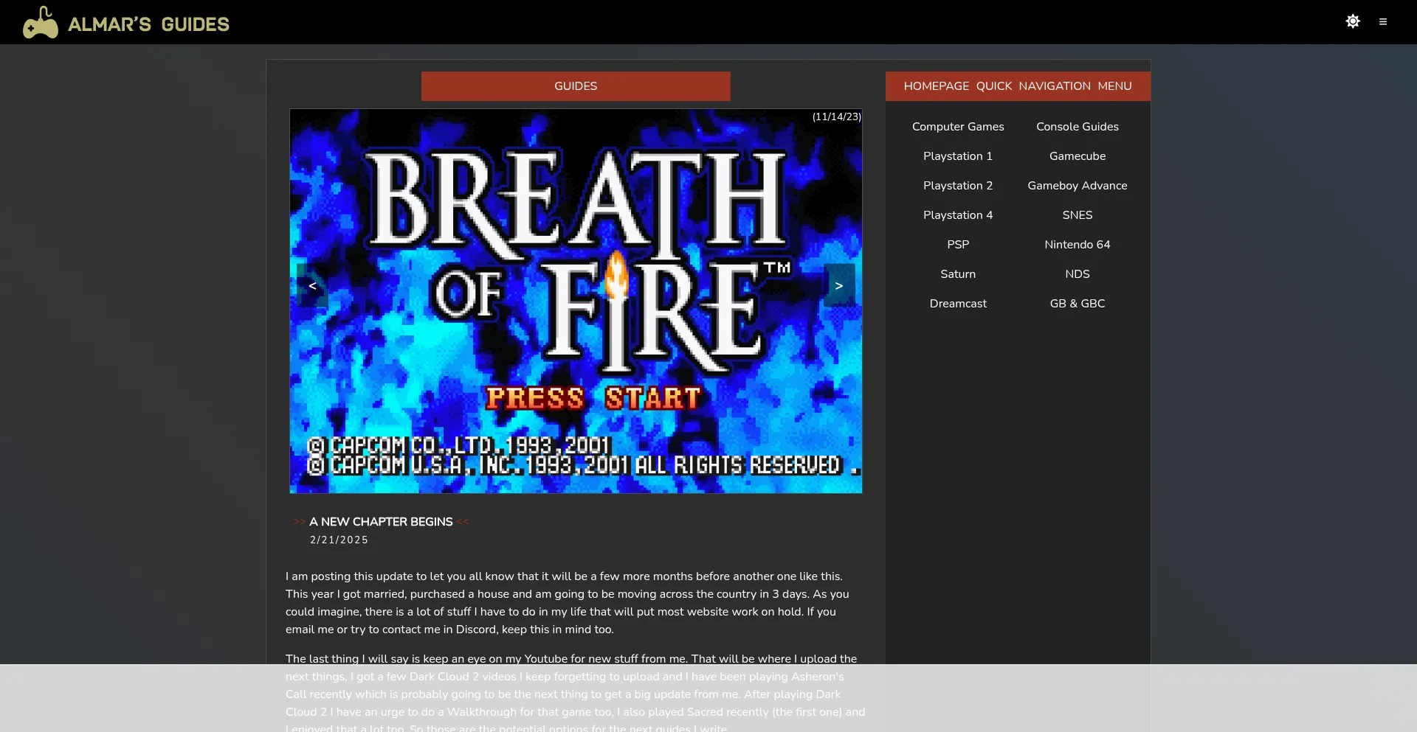Click Homepage Quick Navigation Menu header
The height and width of the screenshot is (732, 1417).
tap(1018, 86)
